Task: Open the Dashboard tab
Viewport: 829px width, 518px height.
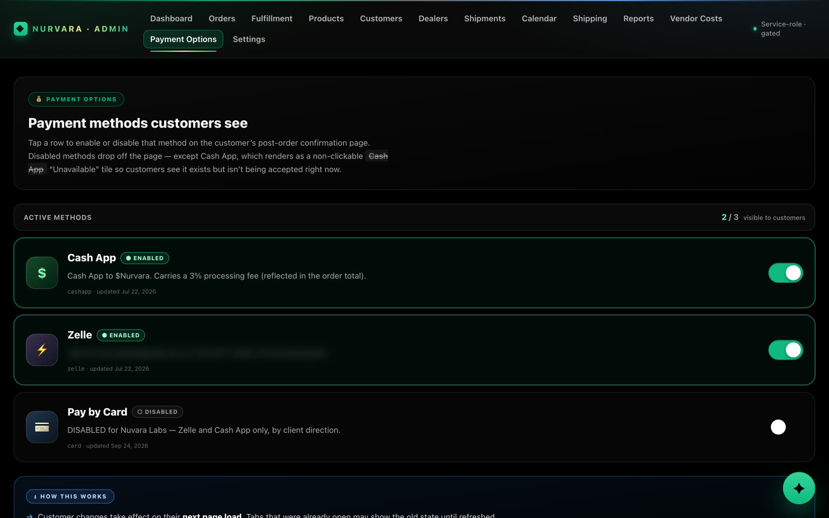Action: coord(171,19)
